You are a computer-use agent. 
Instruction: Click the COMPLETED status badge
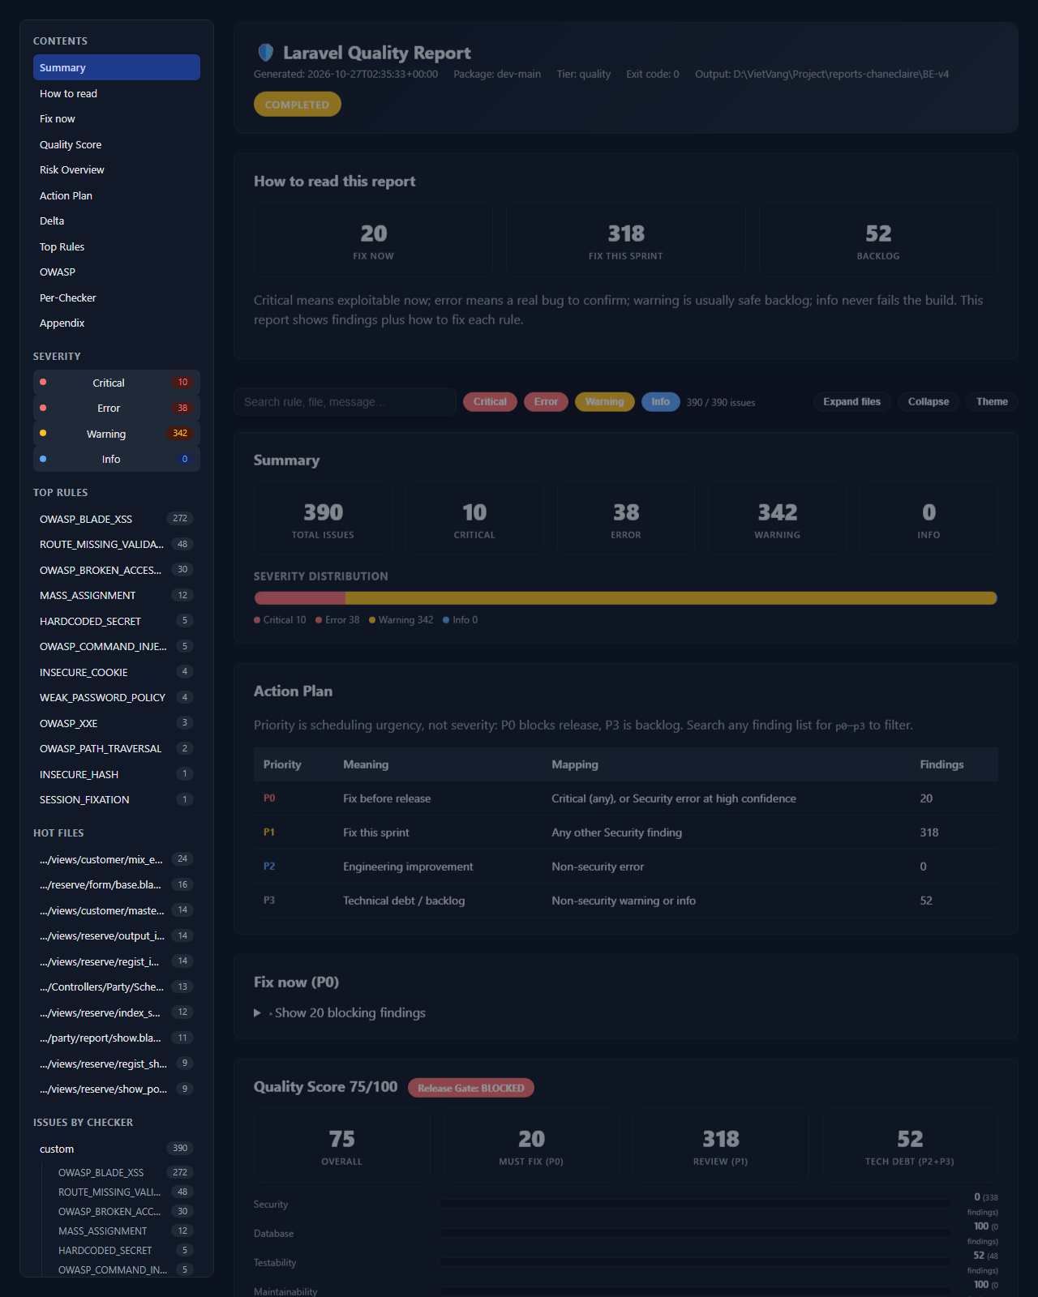[x=298, y=105]
